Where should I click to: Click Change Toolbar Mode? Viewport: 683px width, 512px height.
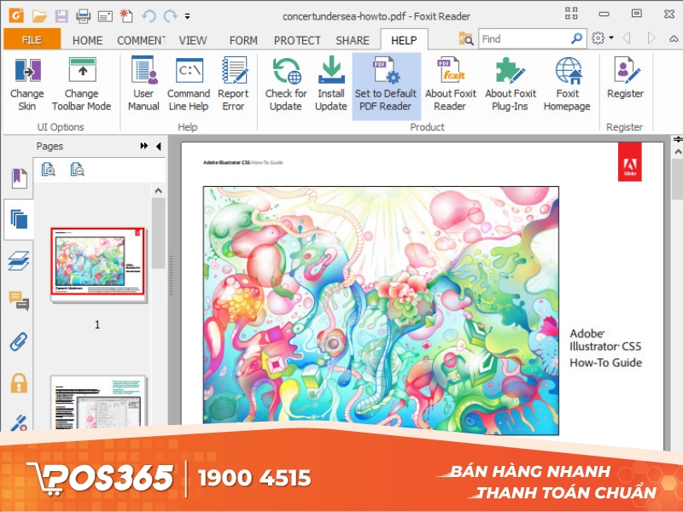coord(81,84)
